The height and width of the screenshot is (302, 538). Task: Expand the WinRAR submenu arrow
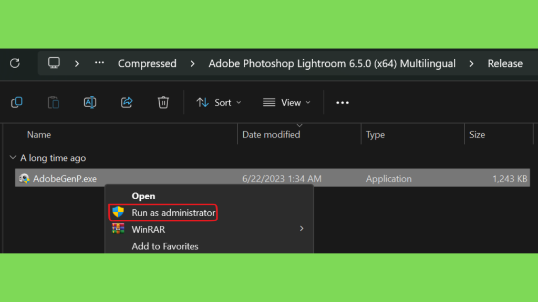point(302,229)
